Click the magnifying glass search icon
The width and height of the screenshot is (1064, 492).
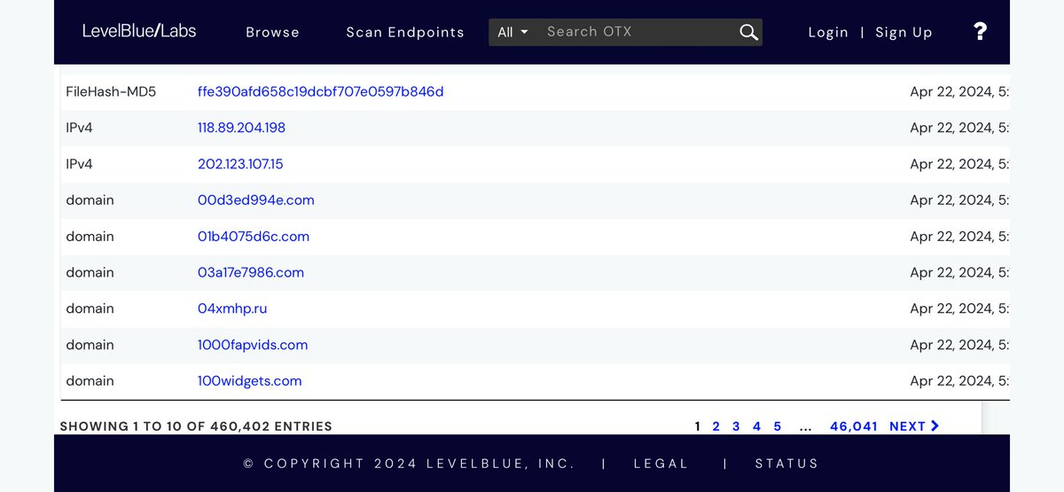748,33
